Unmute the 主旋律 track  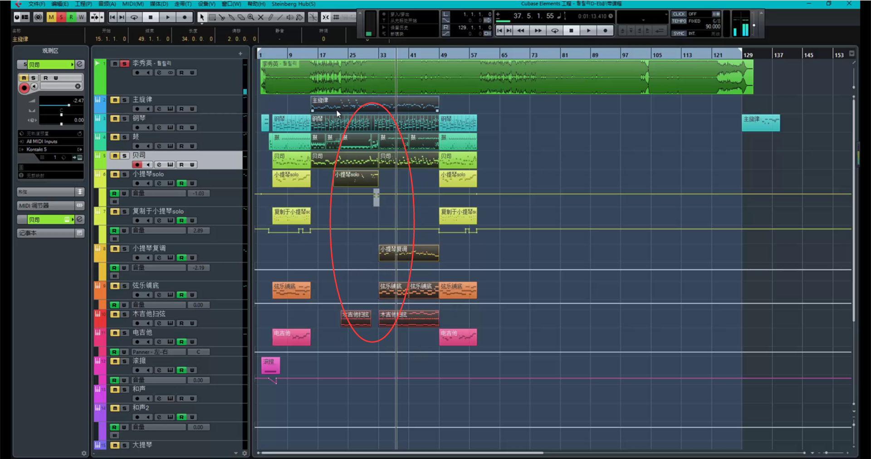115,100
